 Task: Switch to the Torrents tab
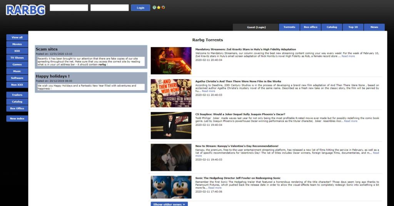[x=289, y=27]
